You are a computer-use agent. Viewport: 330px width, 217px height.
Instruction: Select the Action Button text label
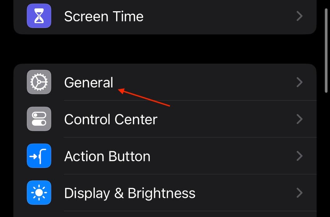coord(107,156)
